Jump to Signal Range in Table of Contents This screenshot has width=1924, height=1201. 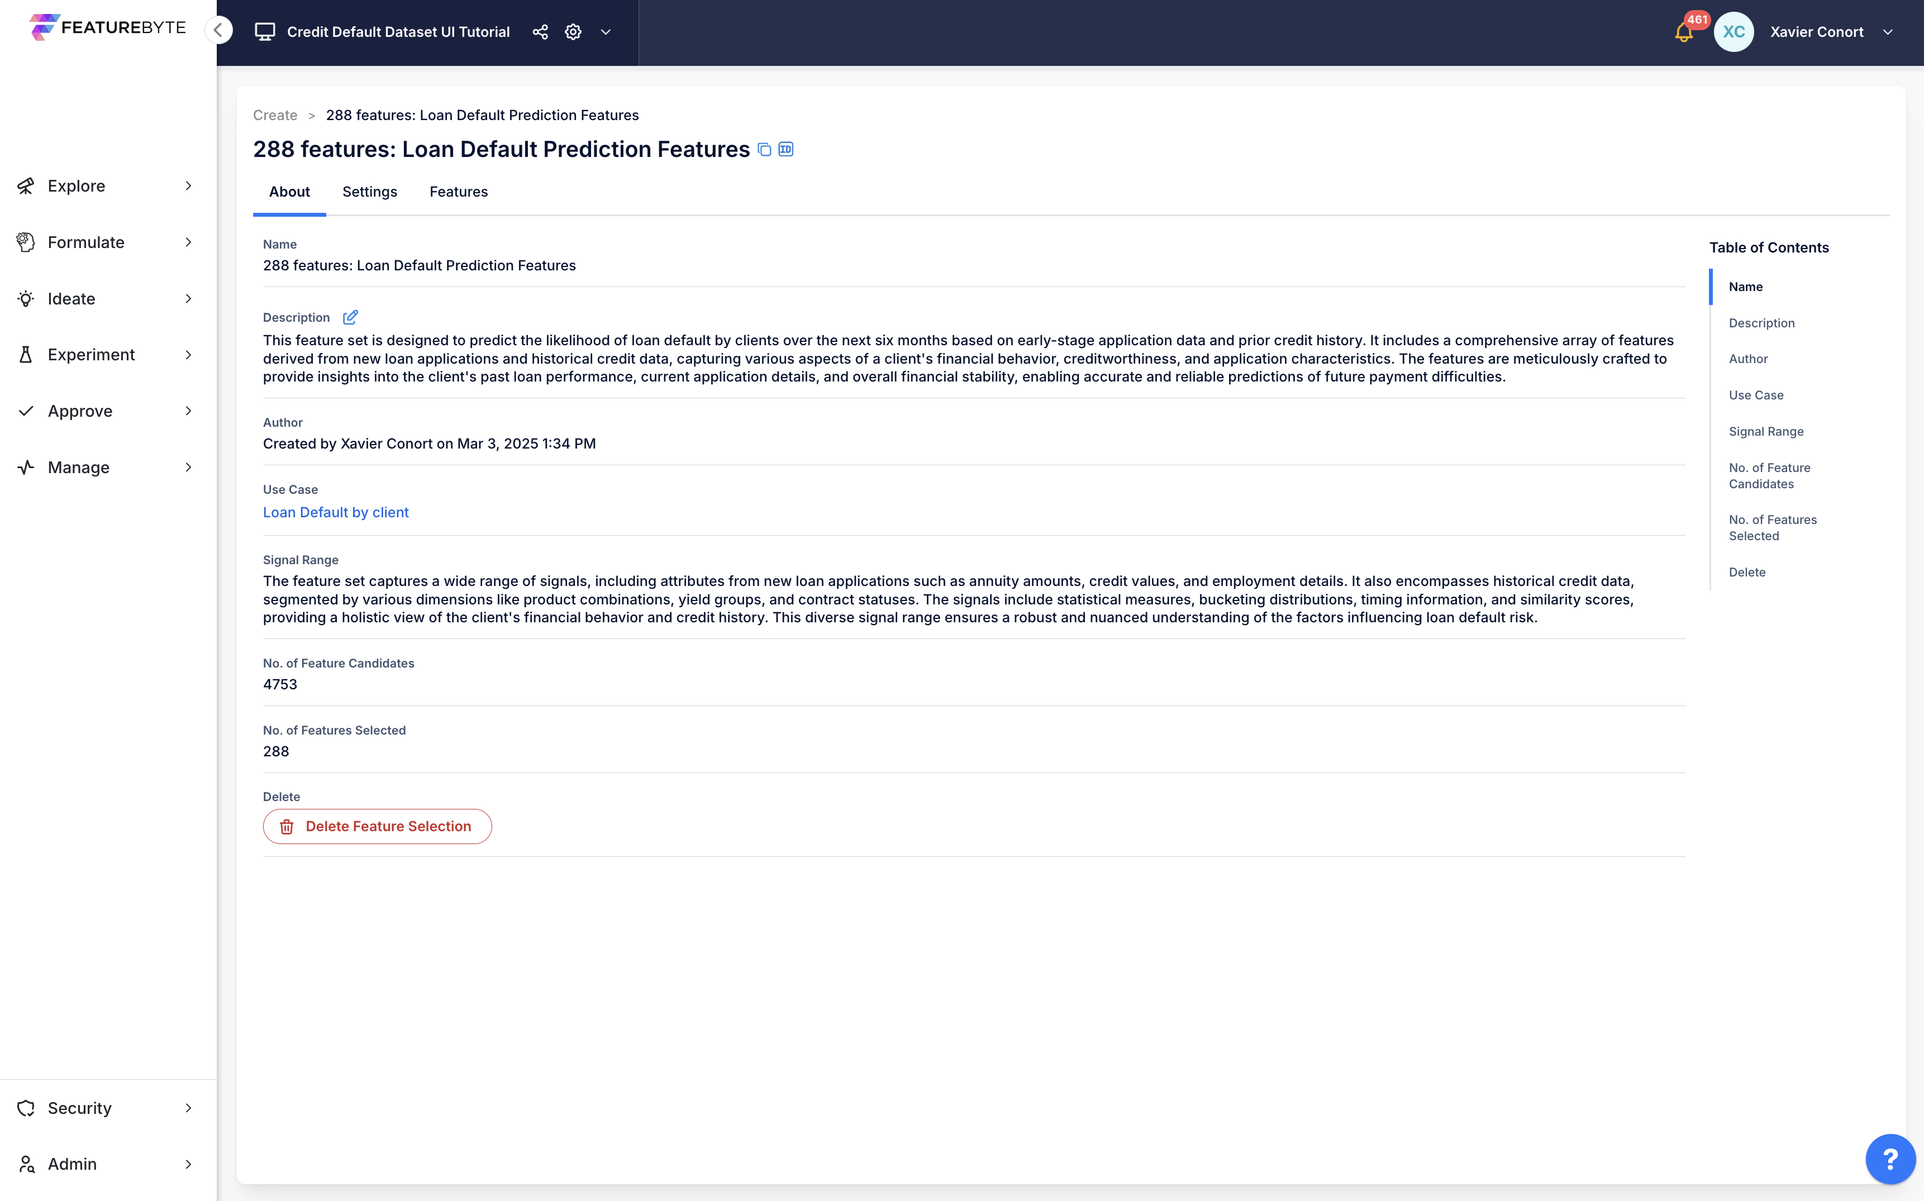1766,431
